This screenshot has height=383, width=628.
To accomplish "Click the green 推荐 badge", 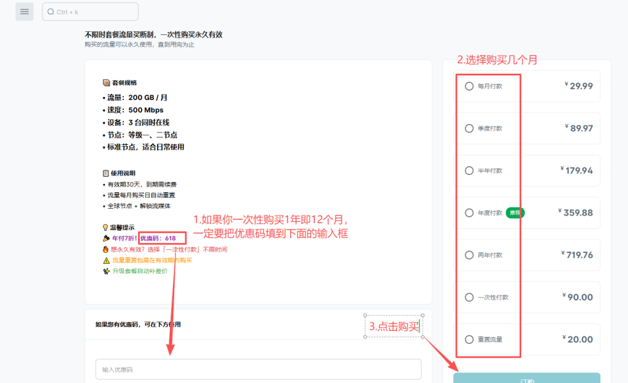I will [x=515, y=213].
